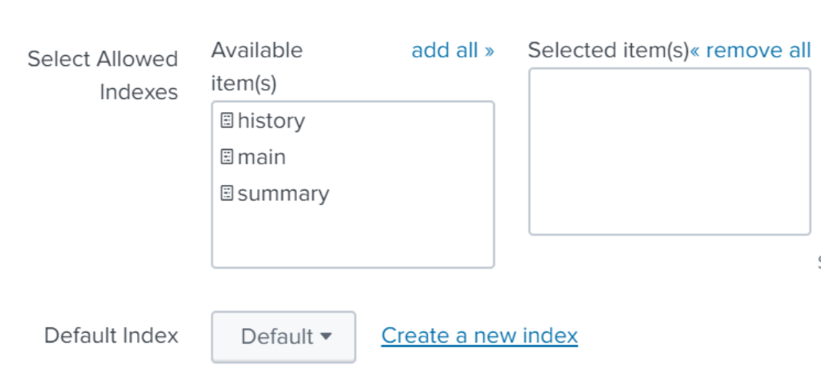Screen dimensions: 821x371
Task: Click the cut-off text right of Selected box
Action: [x=818, y=262]
